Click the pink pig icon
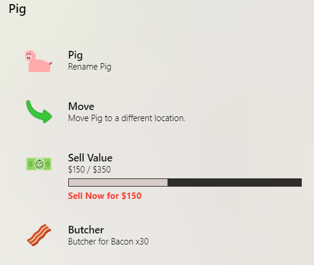 click(x=39, y=61)
